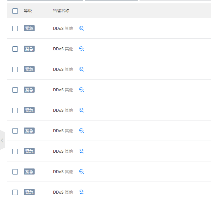Image resolution: width=211 pixels, height=198 pixels.
Task: Select the checkbox of the second alert row
Action: 15,49
